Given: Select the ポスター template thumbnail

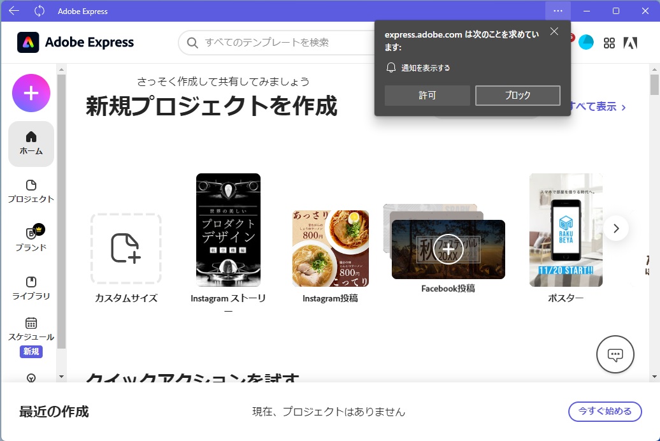Looking at the screenshot, I should tap(566, 230).
